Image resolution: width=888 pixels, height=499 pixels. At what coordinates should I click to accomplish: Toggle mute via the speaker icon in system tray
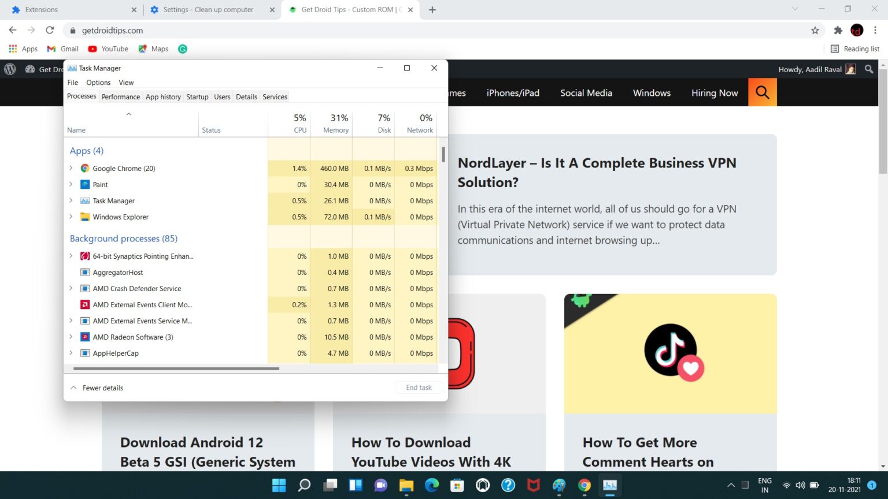point(801,486)
